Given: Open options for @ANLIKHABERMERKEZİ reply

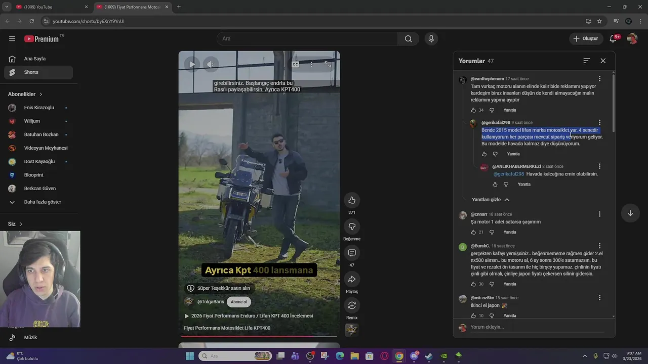Looking at the screenshot, I should click(599, 166).
